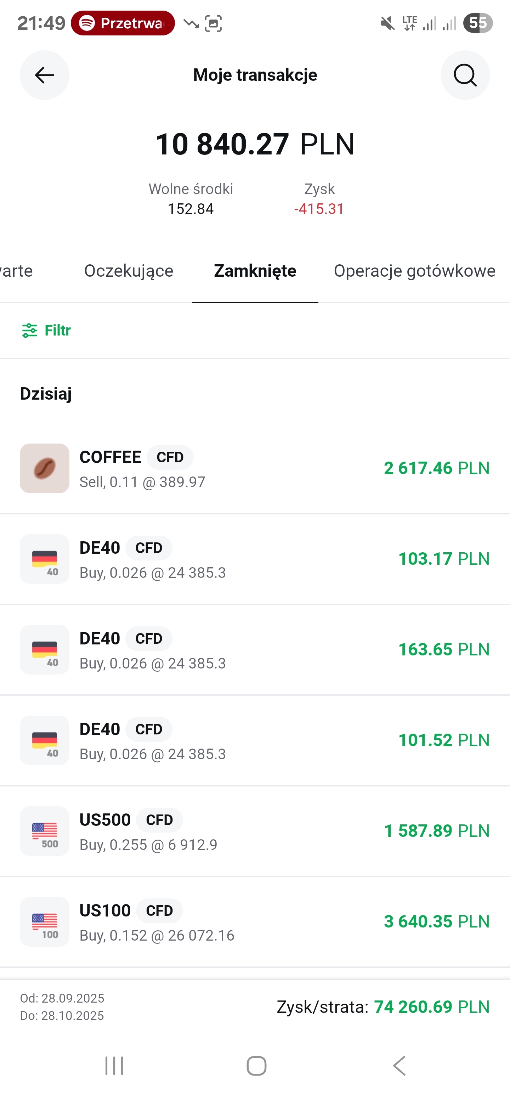Switch to Operacje gotówkowe tab
The image size is (510, 1094).
[x=414, y=271]
